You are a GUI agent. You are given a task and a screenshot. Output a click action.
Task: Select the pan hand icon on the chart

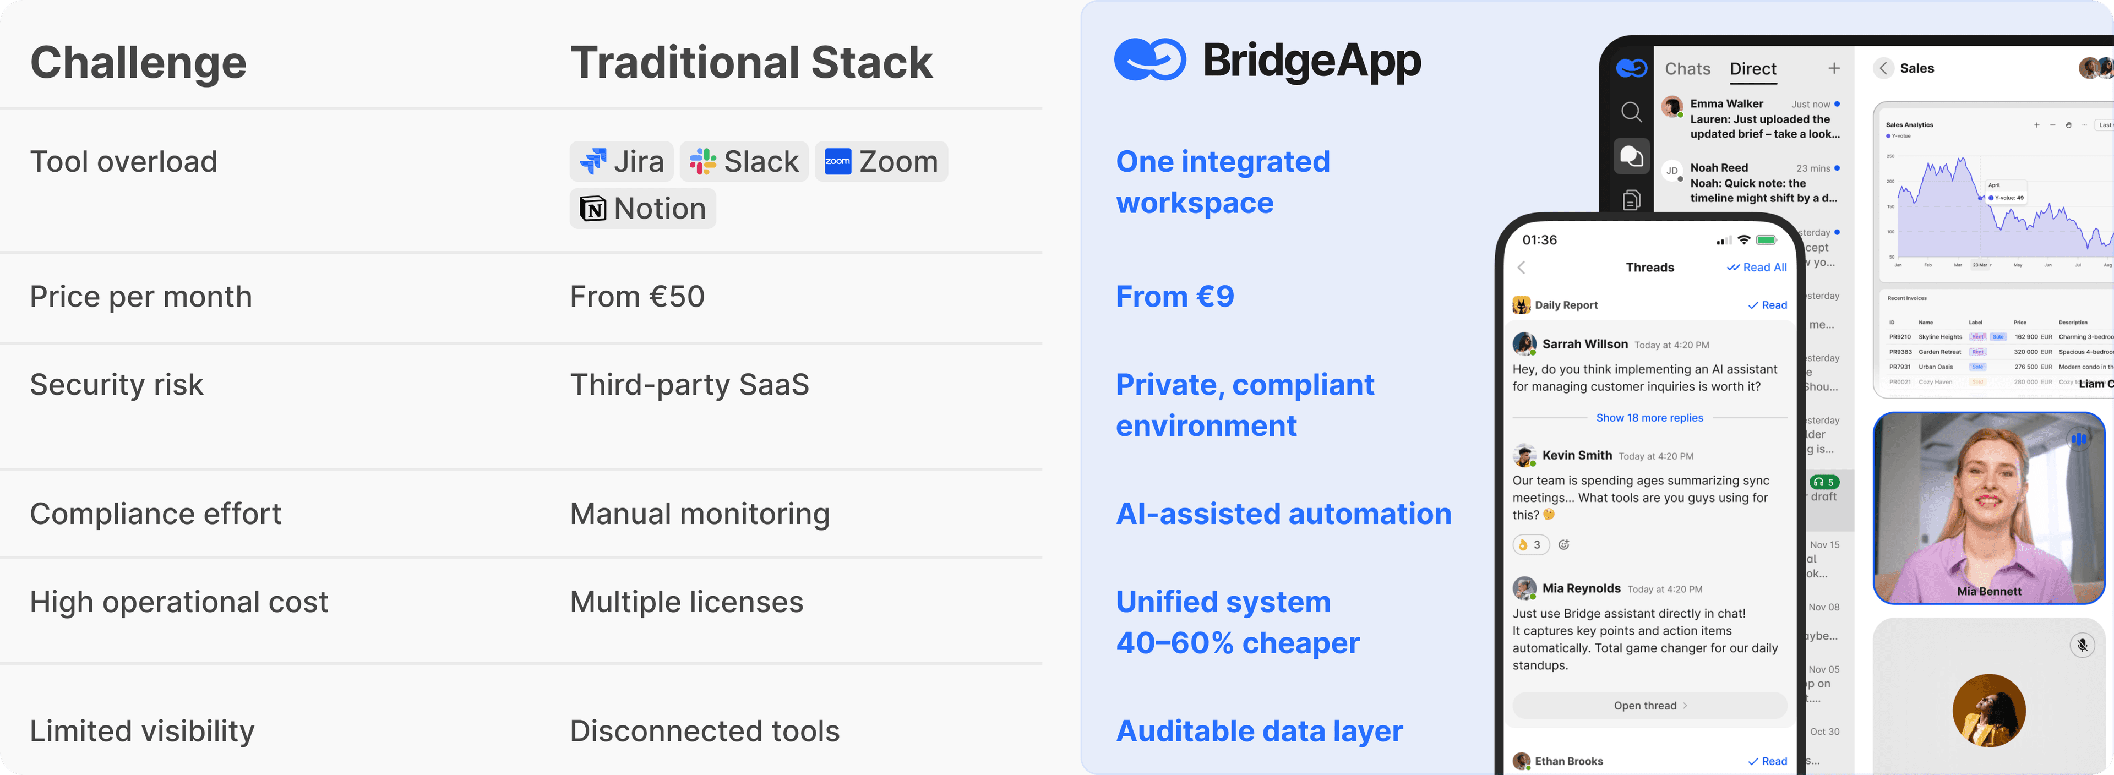click(x=2069, y=125)
